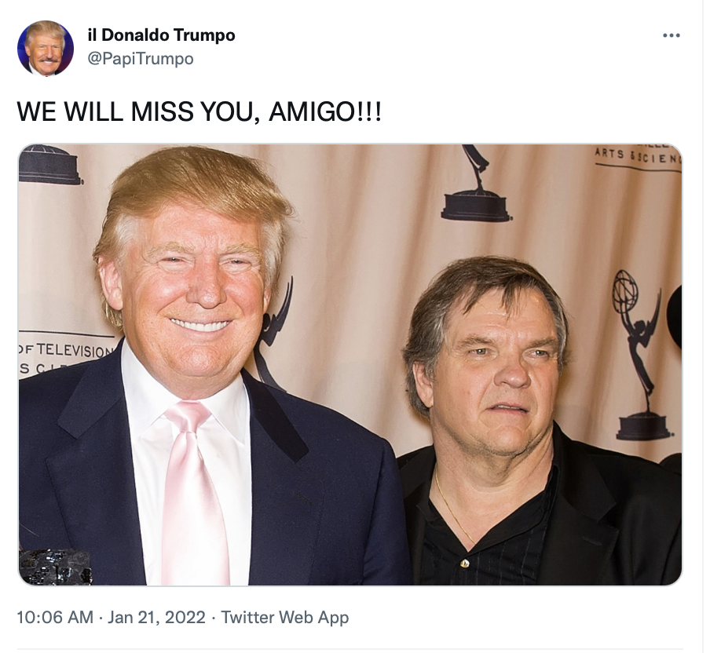Select the 10:06 AM timestamp
Screen dimensions: 710x653
(x=55, y=617)
